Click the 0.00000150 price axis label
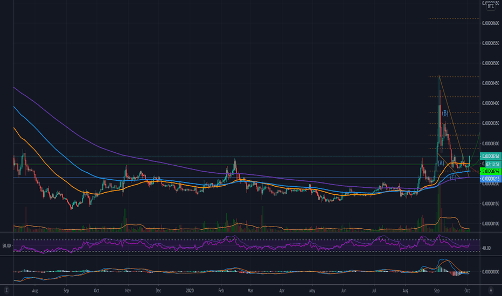 (x=491, y=203)
